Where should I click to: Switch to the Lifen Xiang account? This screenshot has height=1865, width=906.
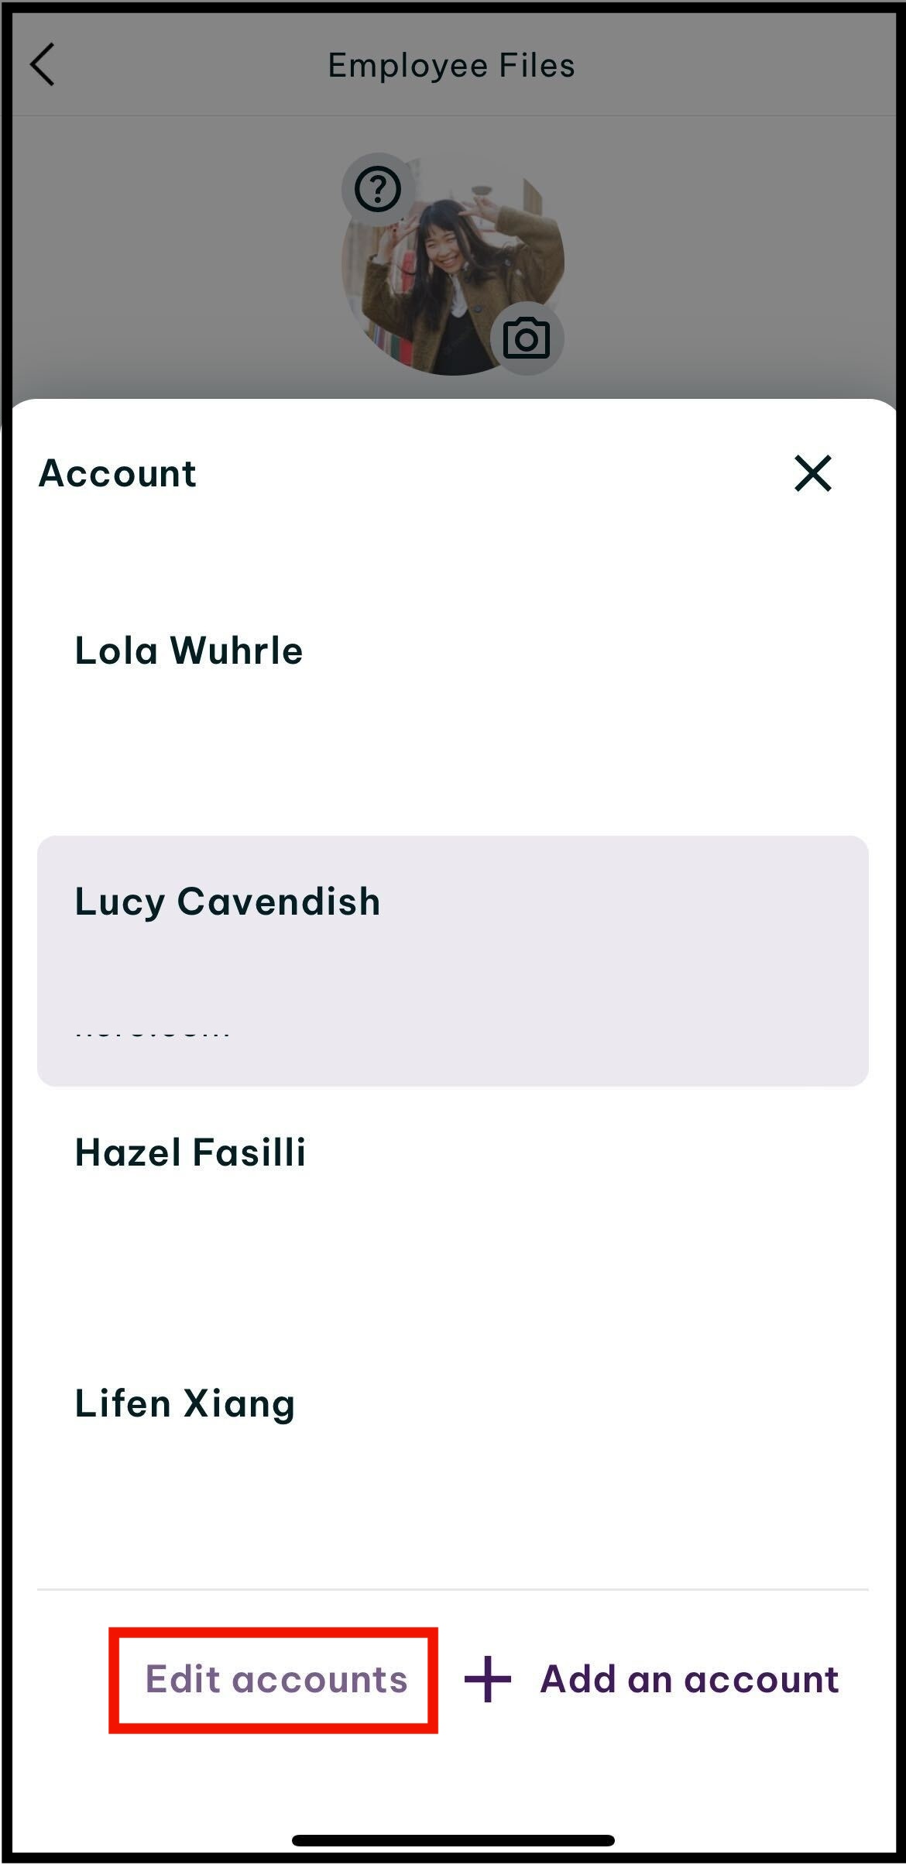click(x=185, y=1403)
